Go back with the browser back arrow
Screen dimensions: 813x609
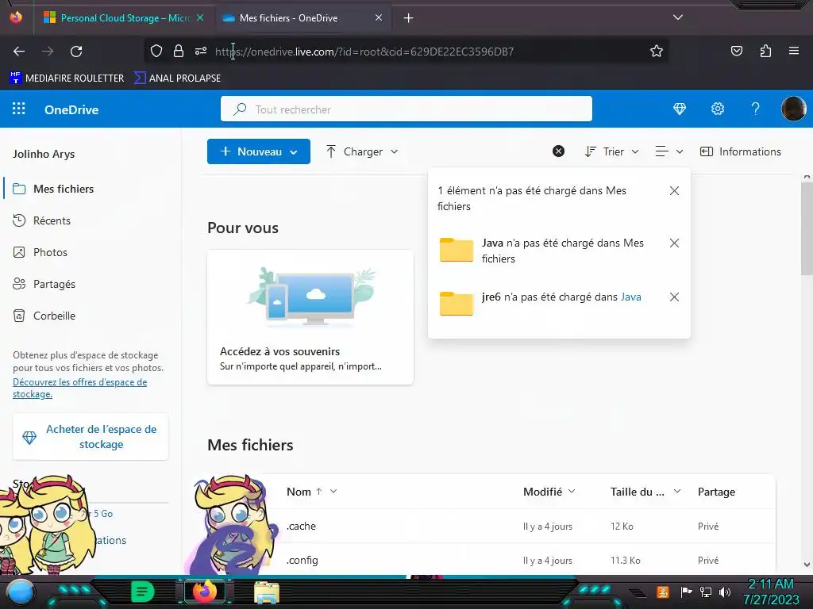[x=19, y=52]
